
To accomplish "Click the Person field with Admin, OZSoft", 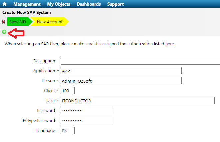I will click(x=121, y=81).
